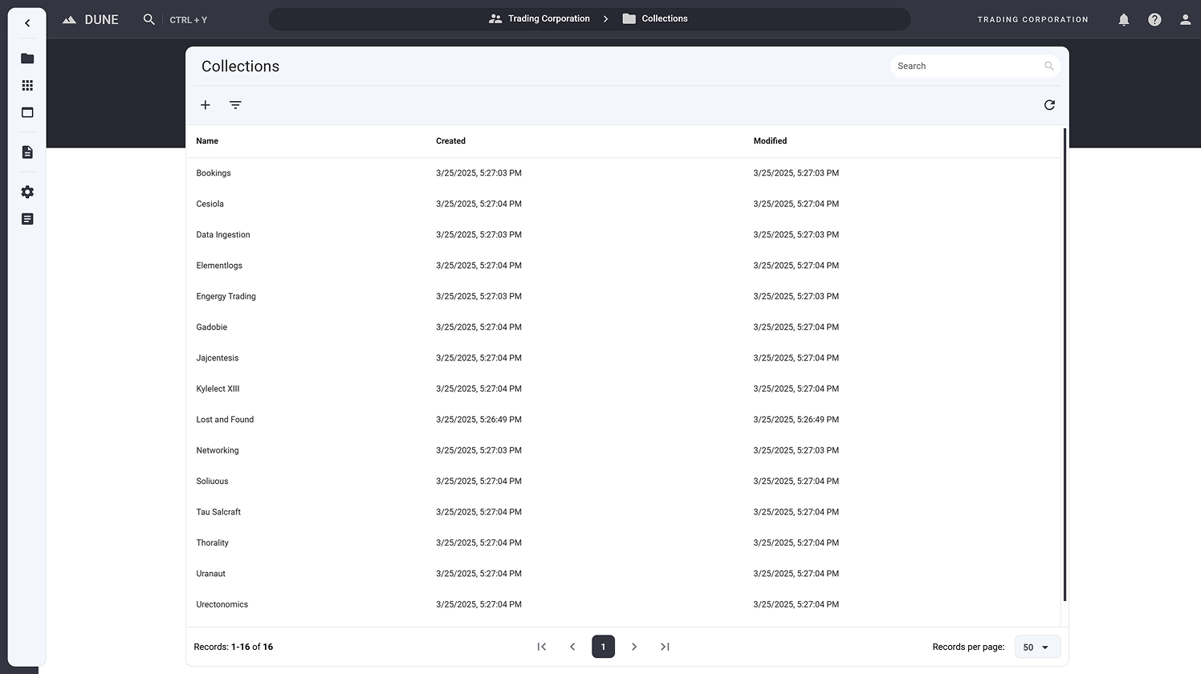
Task: Open notifications via the bell icon
Action: 1124,19
